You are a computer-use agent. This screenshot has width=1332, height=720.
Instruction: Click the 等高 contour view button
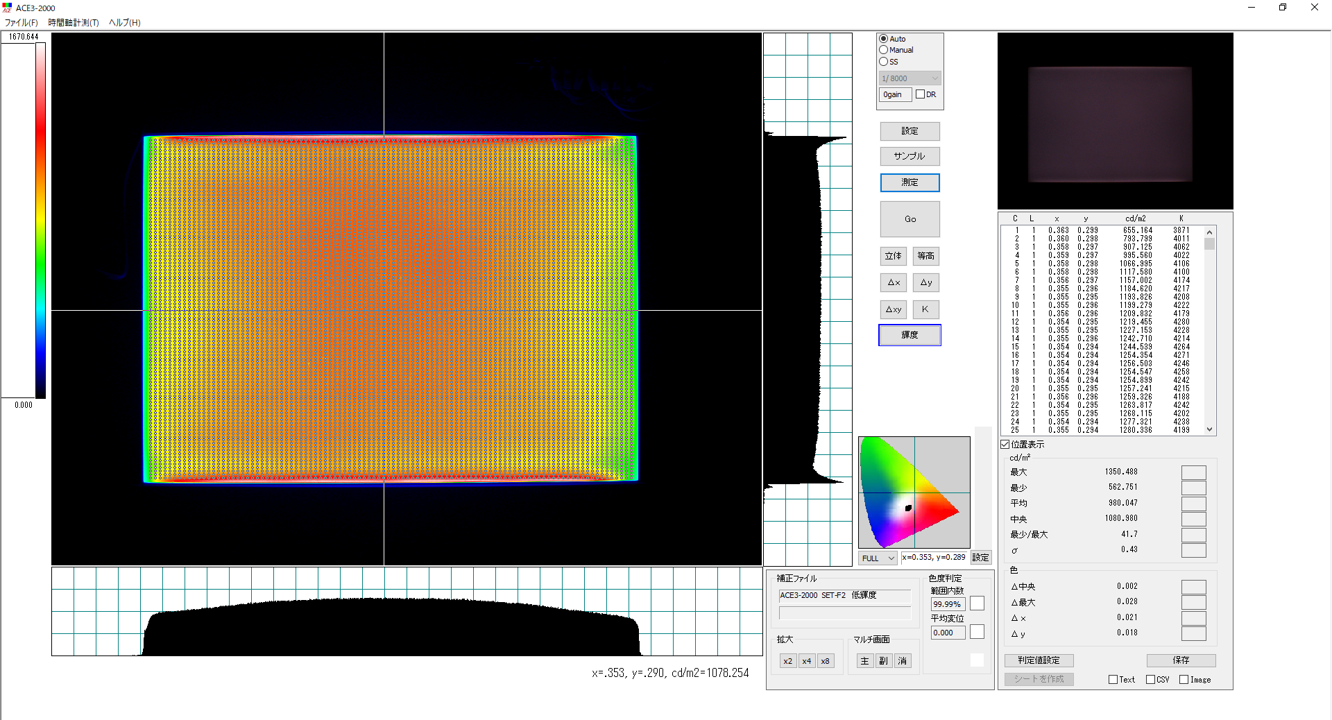[925, 256]
